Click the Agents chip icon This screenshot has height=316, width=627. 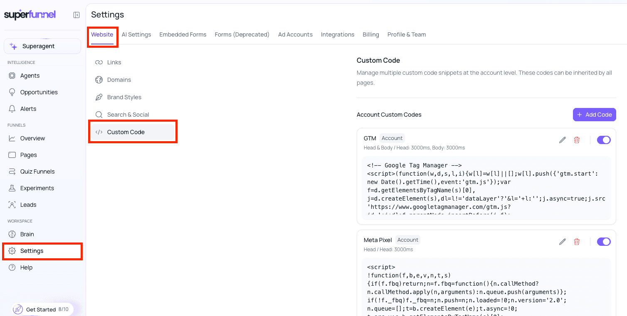[x=12, y=76]
